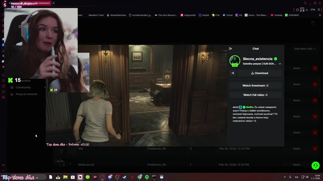Open Messenger in the browser sidebar
This screenshot has height=181, width=323.
click(x=3, y=45)
